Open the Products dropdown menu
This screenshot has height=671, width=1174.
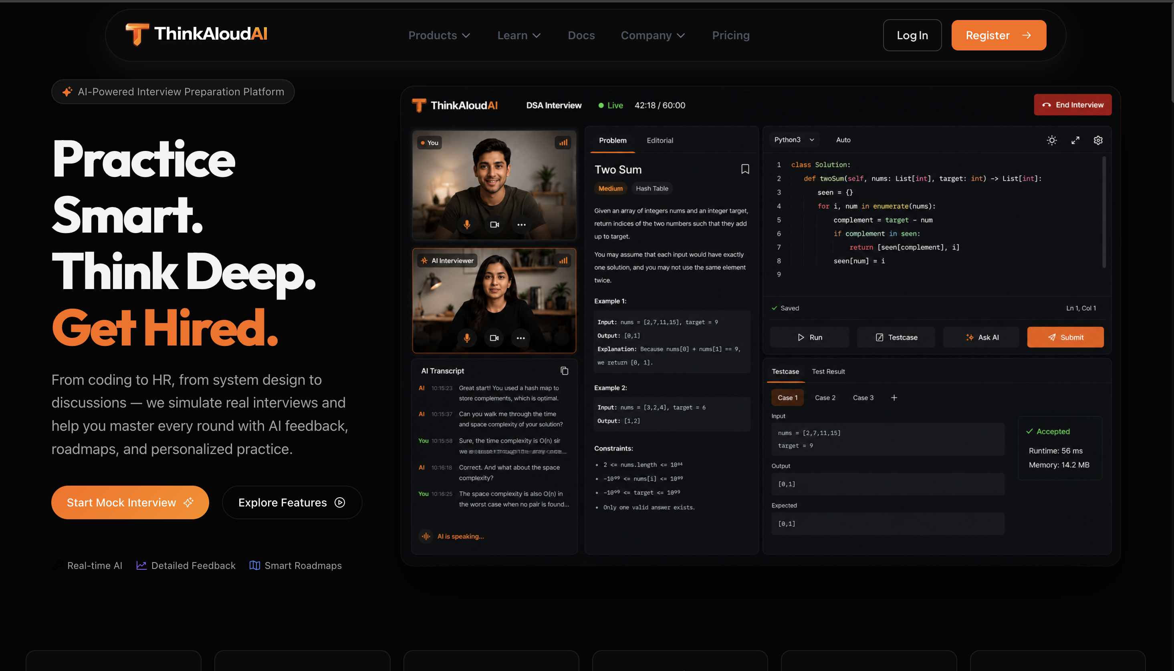click(x=439, y=35)
